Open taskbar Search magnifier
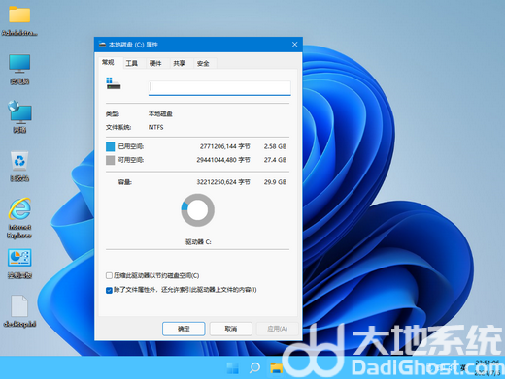This screenshot has width=505, height=379. 254,367
